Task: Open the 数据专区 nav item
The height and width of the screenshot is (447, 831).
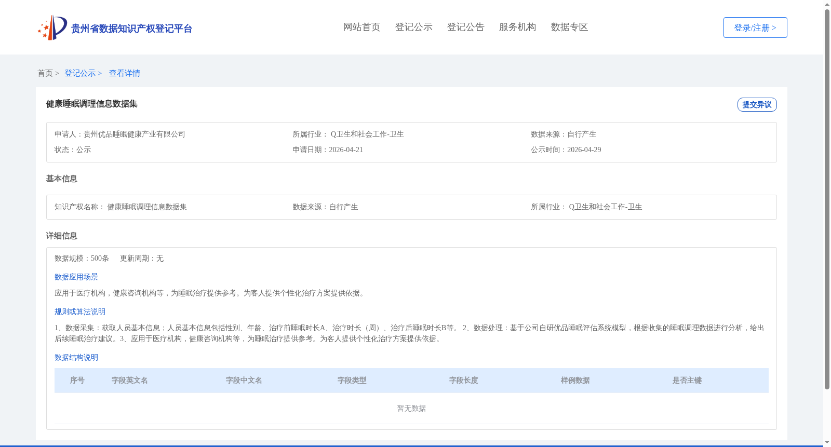Action: 569,27
